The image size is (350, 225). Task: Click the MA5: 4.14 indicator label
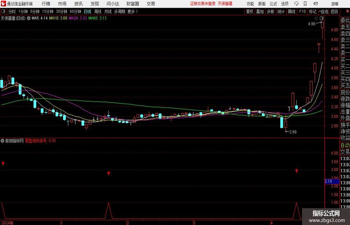click(x=40, y=18)
